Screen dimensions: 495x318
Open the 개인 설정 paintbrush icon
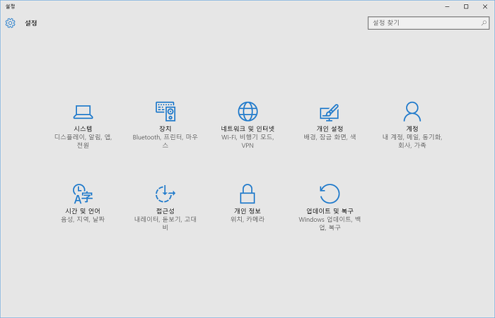pyautogui.click(x=330, y=112)
